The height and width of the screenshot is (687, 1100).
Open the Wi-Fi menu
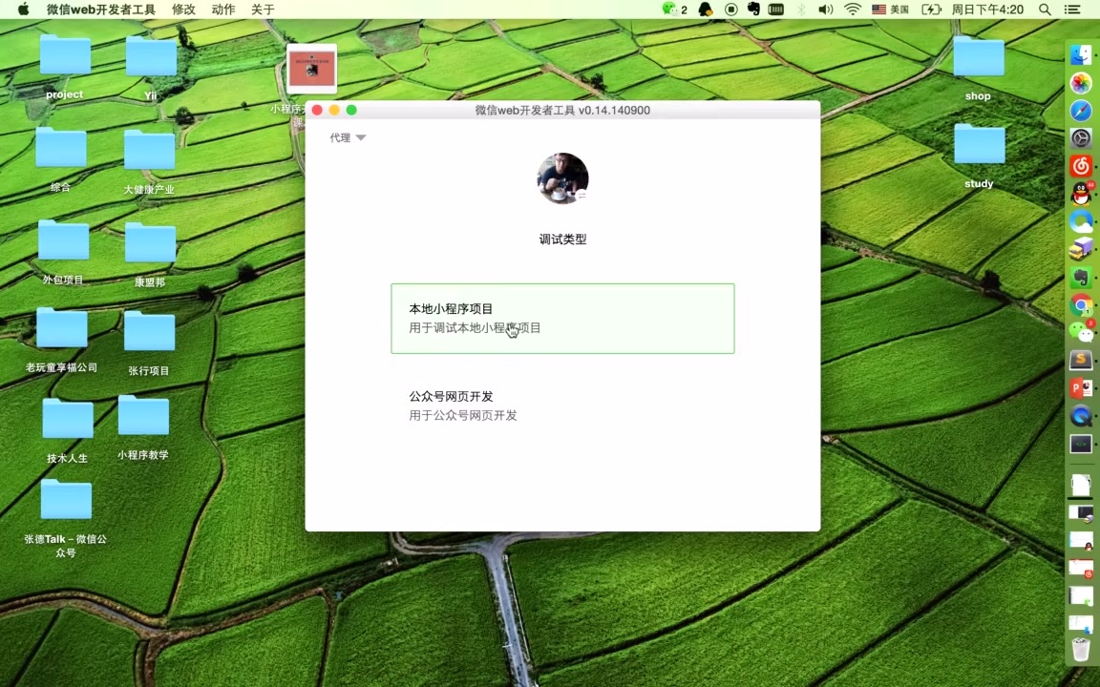click(853, 10)
